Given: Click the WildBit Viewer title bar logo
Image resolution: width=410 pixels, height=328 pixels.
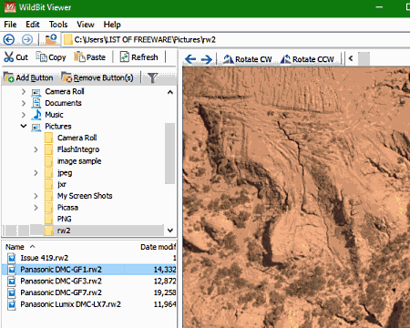Looking at the screenshot, I should [10, 7].
